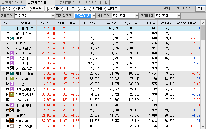The height and width of the screenshot is (129, 206).
Task: Sort by (외)거래량 column header
Action: click(130, 23)
